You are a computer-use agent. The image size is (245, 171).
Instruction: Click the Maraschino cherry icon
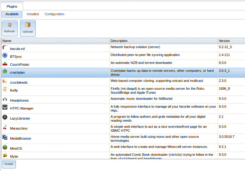5,127
